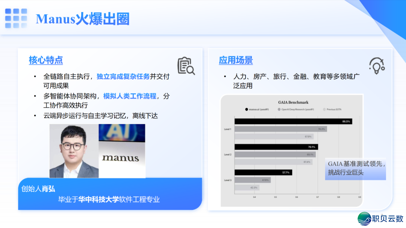Viewport: 406px width, 228px height.
Task: Click the 职贝云数 globe logo
Action: pyautogui.click(x=364, y=219)
